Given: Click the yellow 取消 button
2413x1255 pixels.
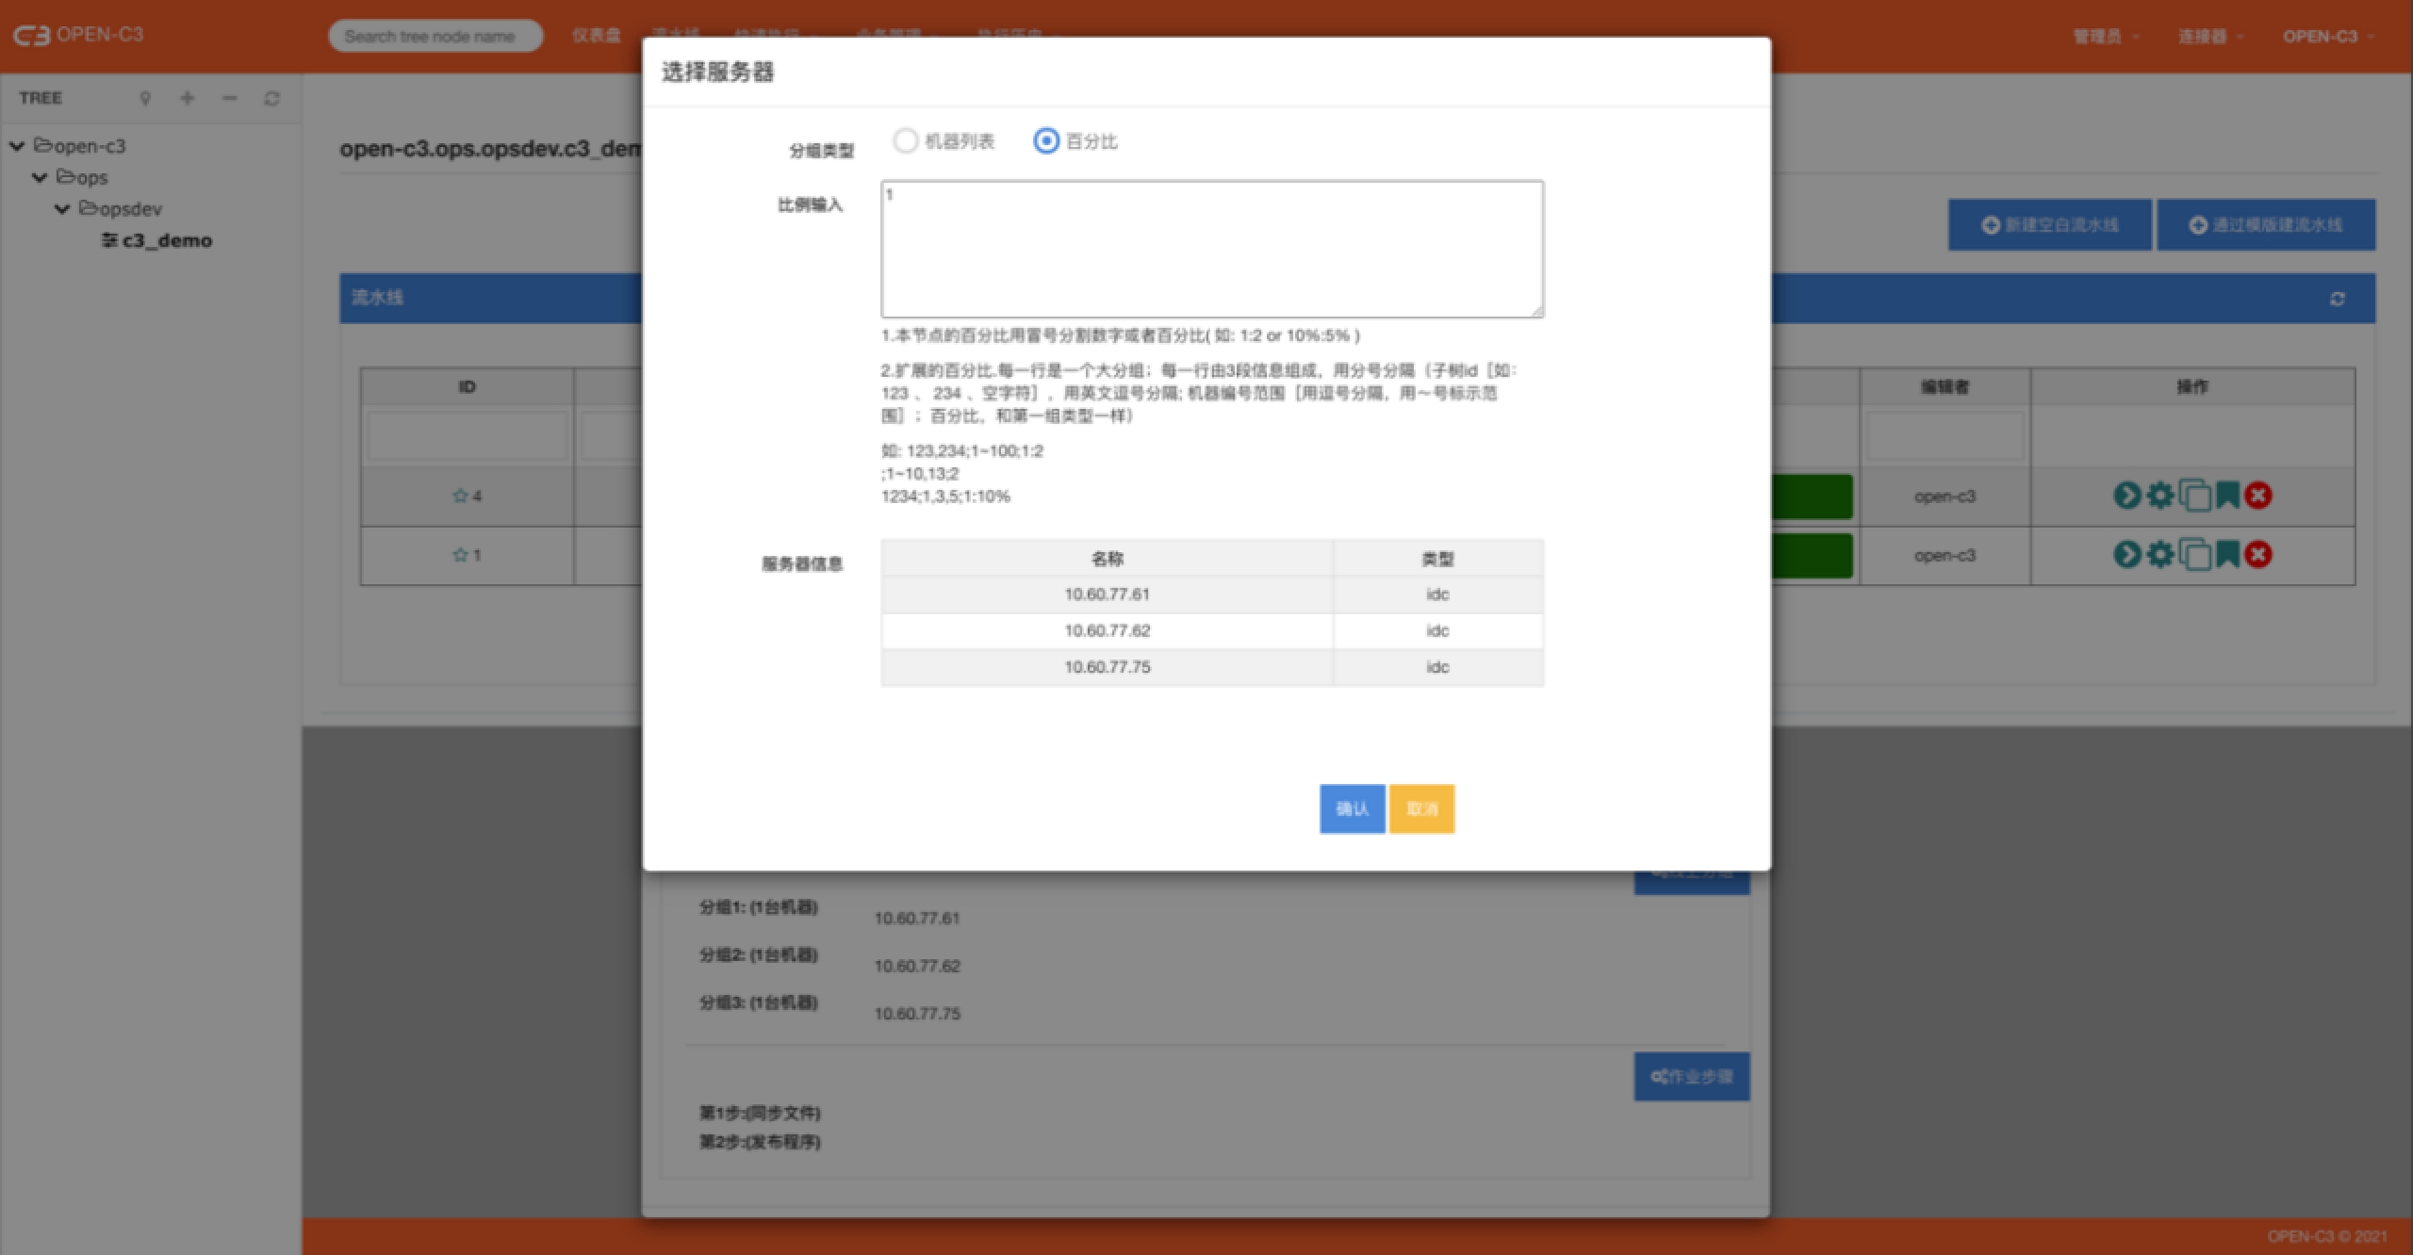Looking at the screenshot, I should [1421, 808].
